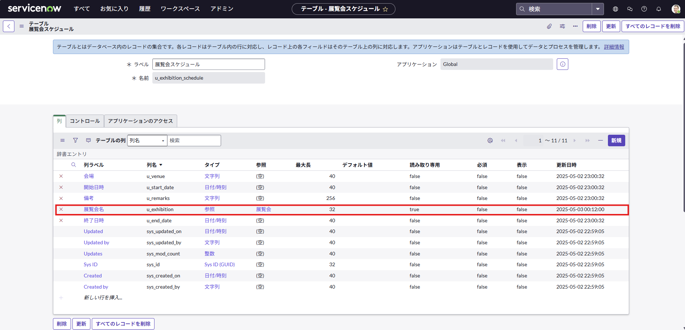This screenshot has width=685, height=330.
Task: Click header すべてのレコードを削除 button
Action: tap(653, 26)
